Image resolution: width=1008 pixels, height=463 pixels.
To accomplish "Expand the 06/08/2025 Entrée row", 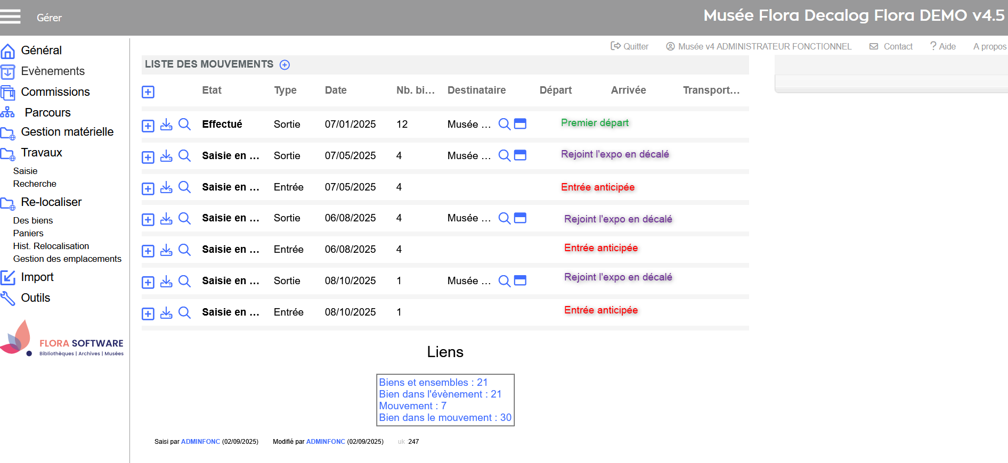I will click(148, 251).
